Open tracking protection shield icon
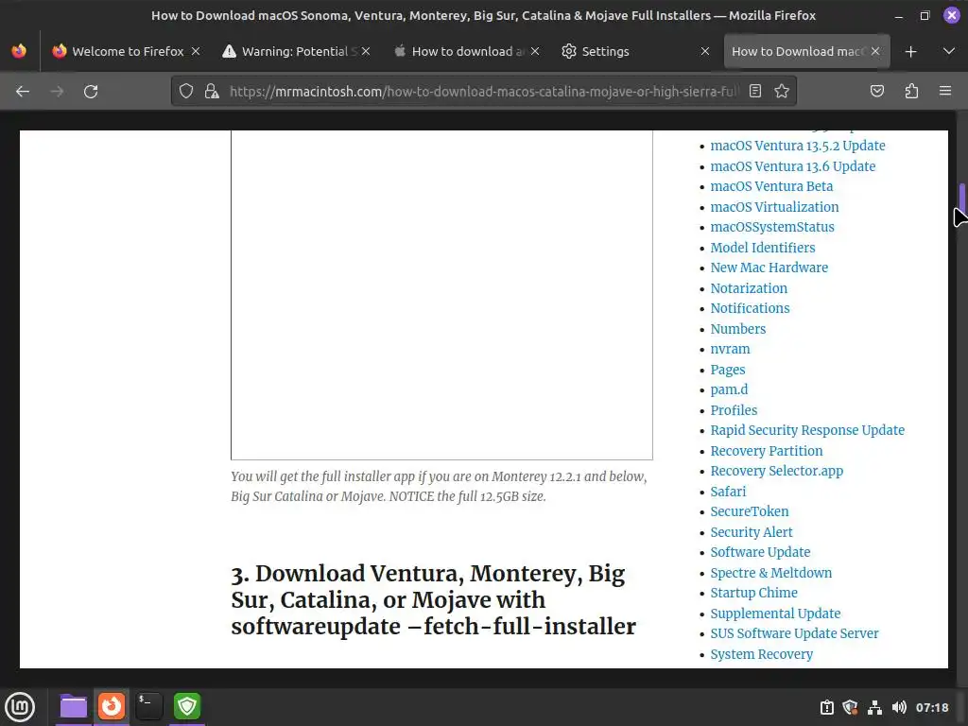Image resolution: width=968 pixels, height=726 pixels. (x=186, y=92)
